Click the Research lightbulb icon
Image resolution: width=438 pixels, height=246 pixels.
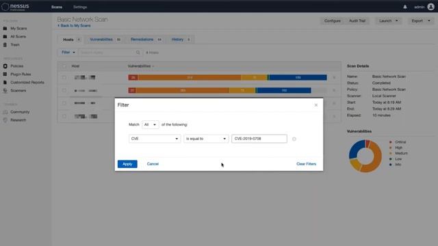[5, 120]
